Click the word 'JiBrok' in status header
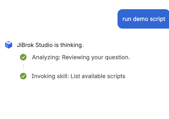 (25, 45)
